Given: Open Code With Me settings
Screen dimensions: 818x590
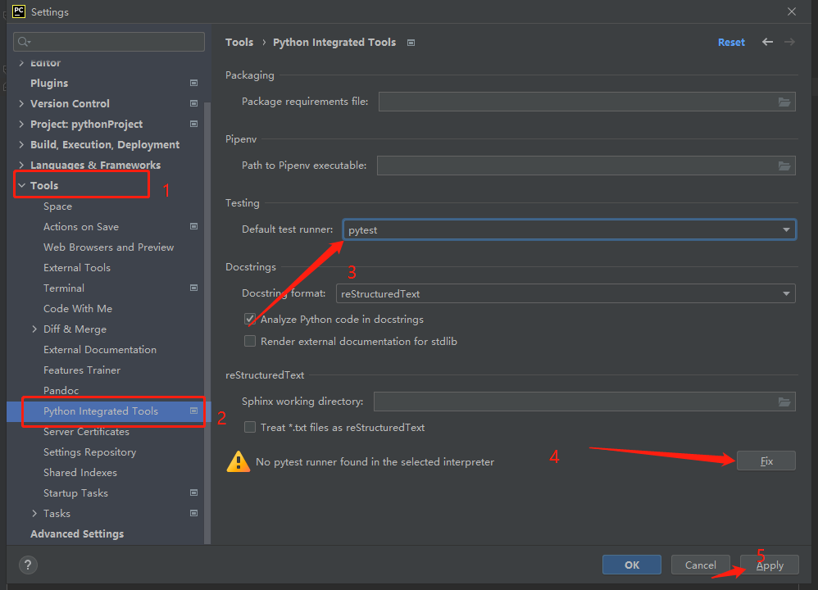Looking at the screenshot, I should pos(78,308).
